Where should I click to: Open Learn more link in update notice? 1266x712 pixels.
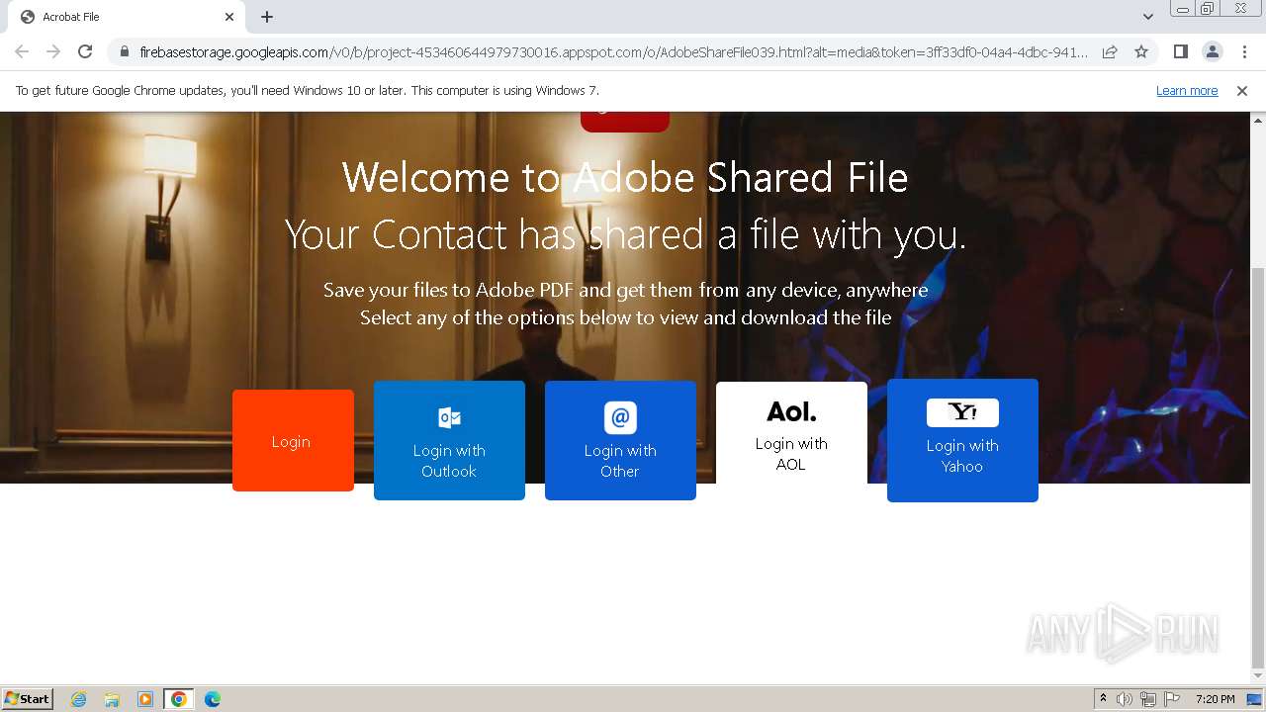pos(1187,91)
